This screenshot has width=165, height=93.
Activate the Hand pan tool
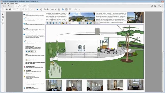click(x=41, y=10)
